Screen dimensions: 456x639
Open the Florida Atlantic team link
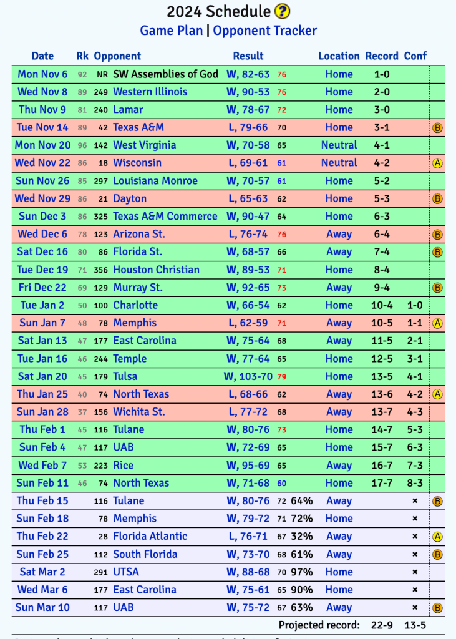tap(150, 536)
